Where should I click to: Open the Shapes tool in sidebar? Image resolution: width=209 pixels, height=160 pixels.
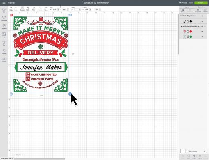tap(4, 51)
